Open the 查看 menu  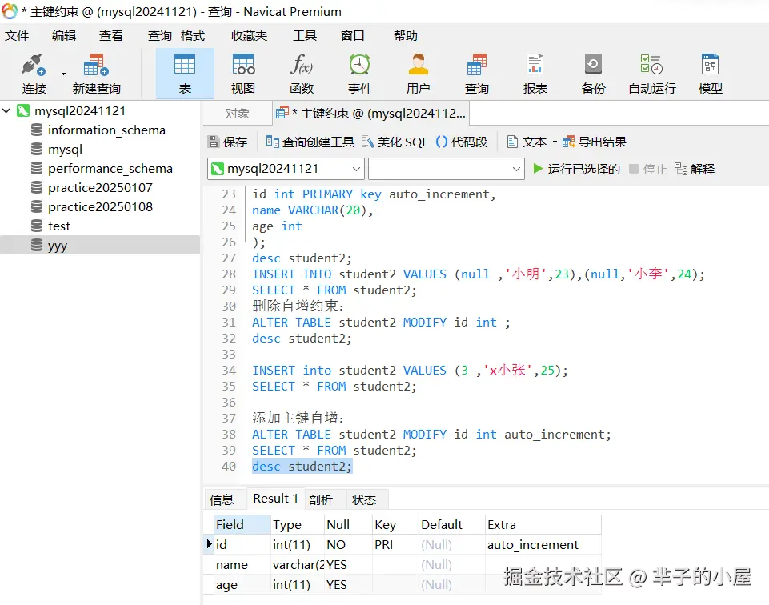(111, 36)
